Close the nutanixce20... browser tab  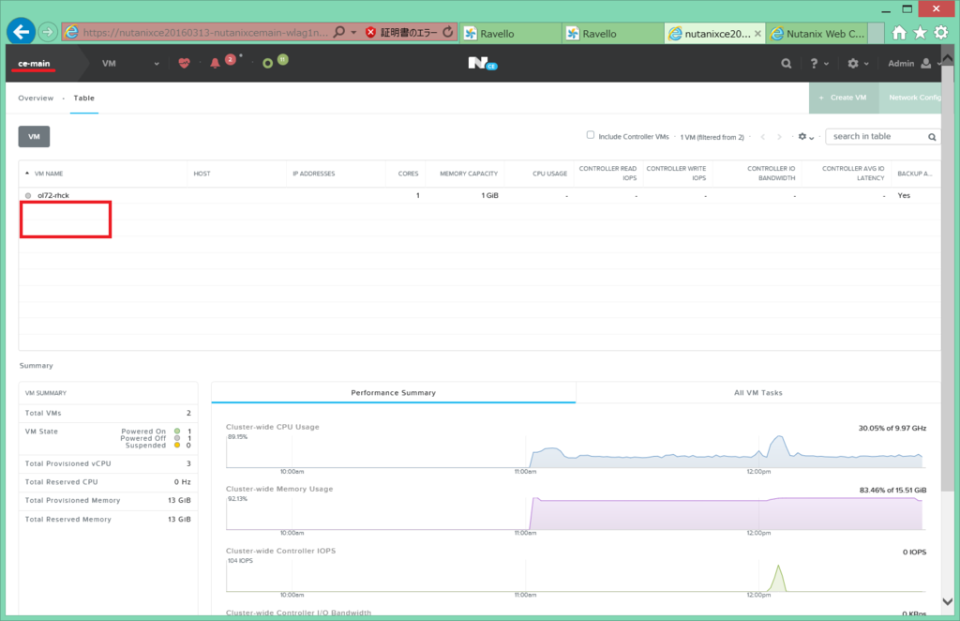(x=757, y=34)
